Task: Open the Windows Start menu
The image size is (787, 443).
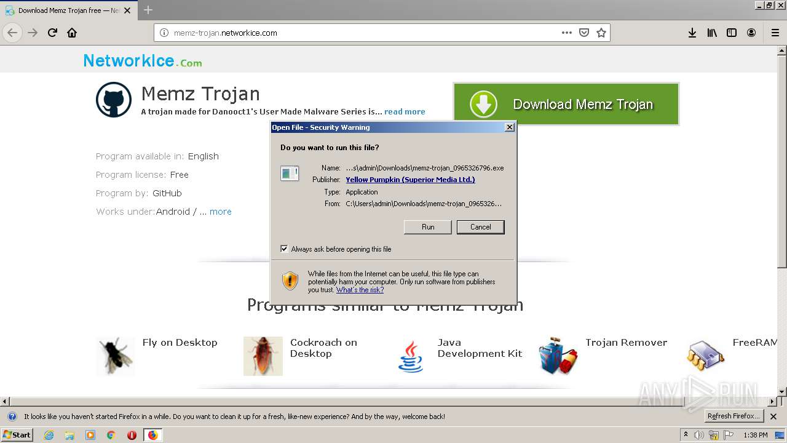Action: (x=17, y=435)
